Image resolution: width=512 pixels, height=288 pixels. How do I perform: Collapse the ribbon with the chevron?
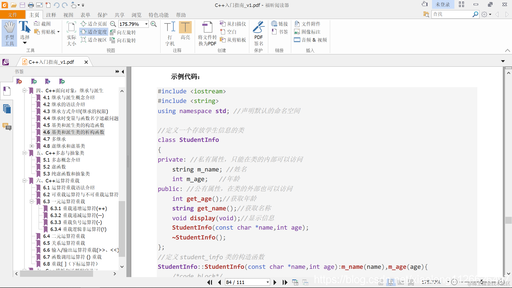pyautogui.click(x=507, y=50)
